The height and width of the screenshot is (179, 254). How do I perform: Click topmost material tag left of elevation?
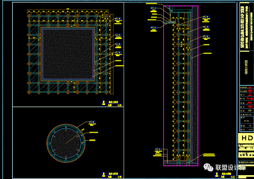point(154,7)
